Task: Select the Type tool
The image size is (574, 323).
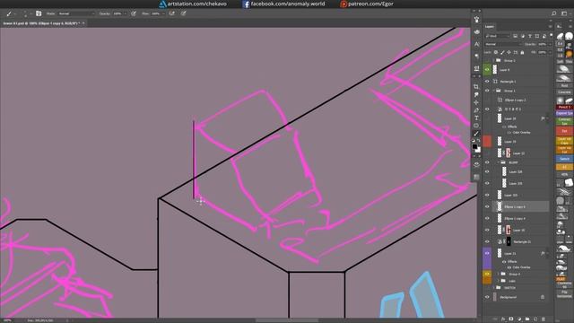Action: pos(476,118)
